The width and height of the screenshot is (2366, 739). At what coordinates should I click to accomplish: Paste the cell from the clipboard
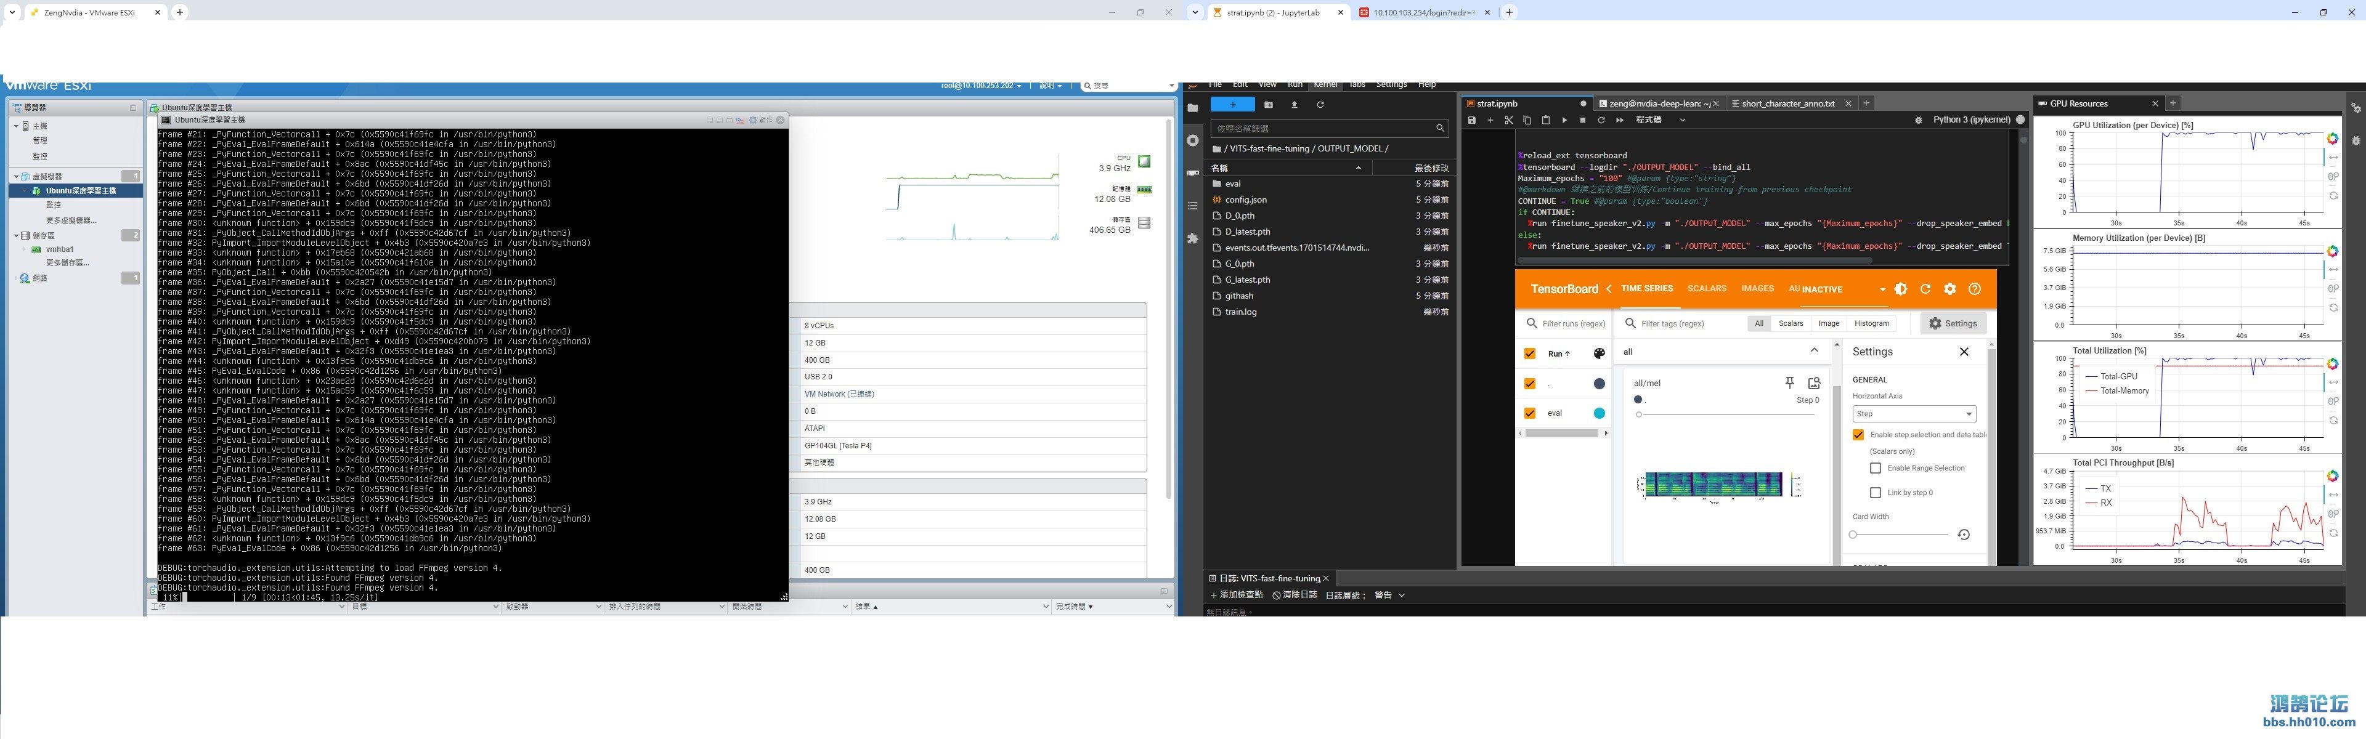1545,120
